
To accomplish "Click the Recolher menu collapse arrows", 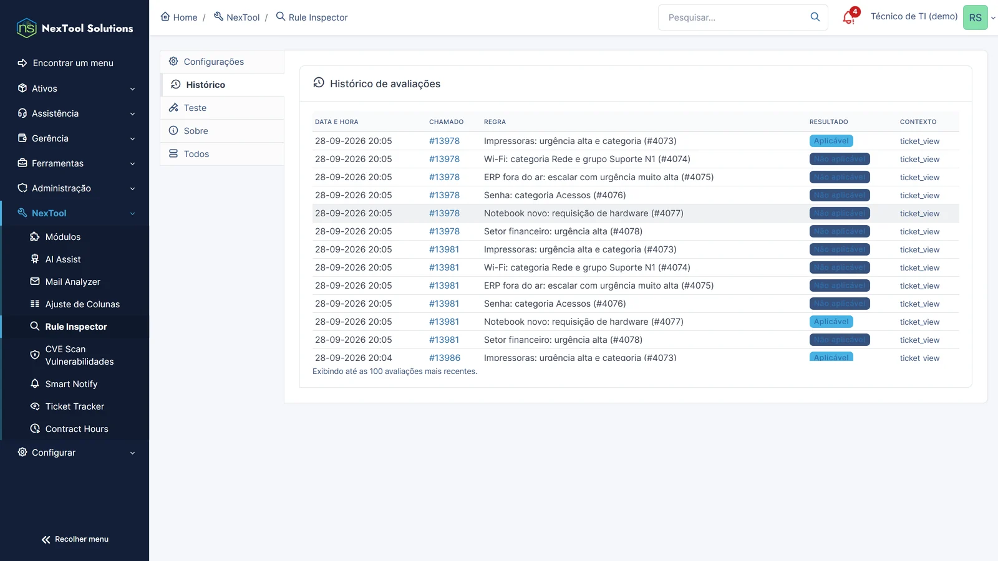I will point(46,540).
